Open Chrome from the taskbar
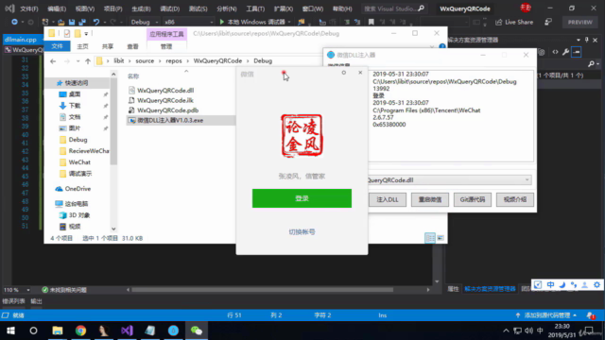The image size is (605, 340). point(80,331)
